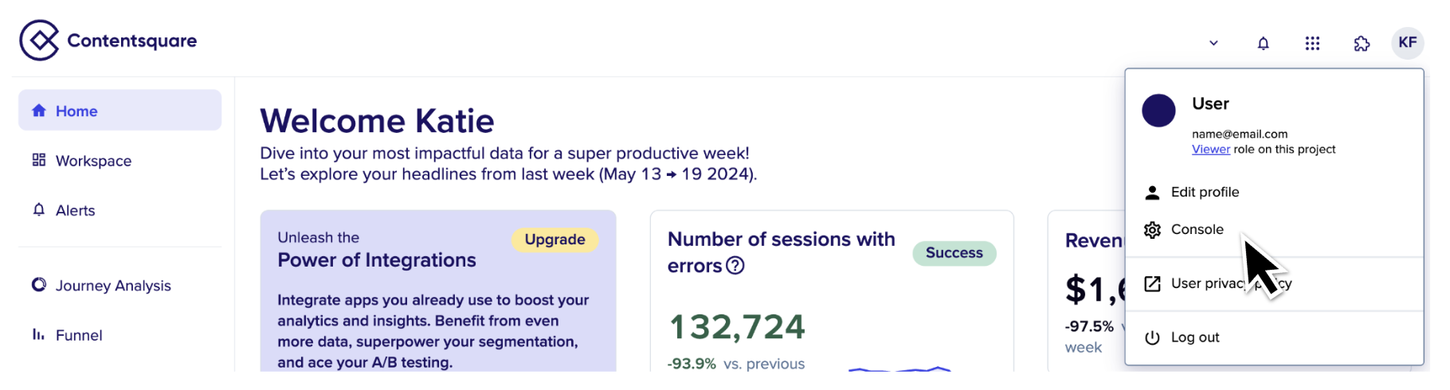
Task: Go to Home in sidebar
Action: point(120,110)
